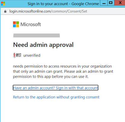
Task: Close the Chrome sign-in window
Action: point(120,3)
